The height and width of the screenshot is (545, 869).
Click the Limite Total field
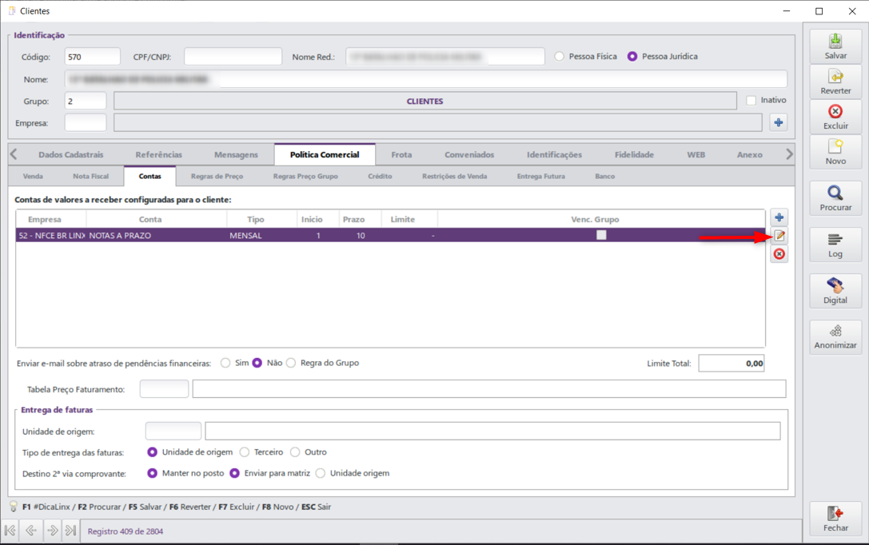[731, 364]
